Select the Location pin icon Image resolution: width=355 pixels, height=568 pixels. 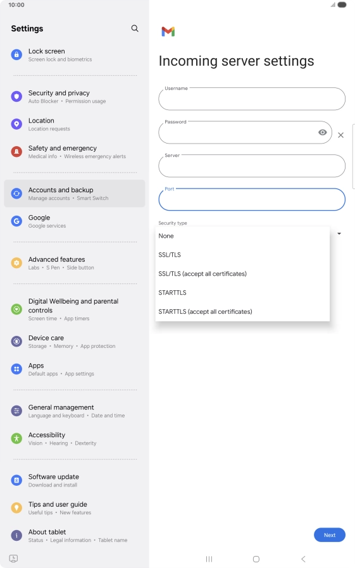[16, 124]
